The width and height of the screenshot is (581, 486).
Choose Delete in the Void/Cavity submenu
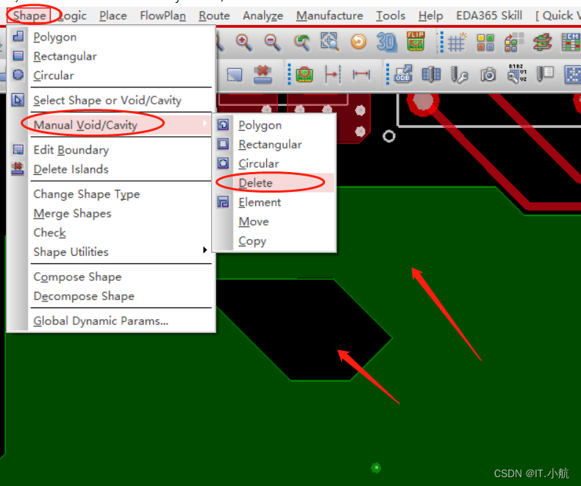[x=255, y=183]
